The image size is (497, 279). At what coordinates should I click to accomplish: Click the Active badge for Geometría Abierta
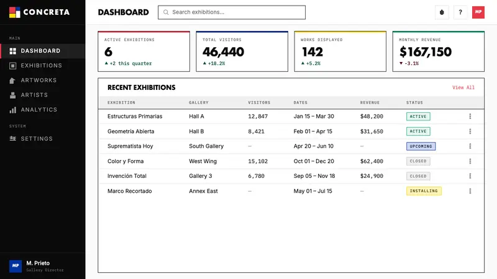pos(418,131)
